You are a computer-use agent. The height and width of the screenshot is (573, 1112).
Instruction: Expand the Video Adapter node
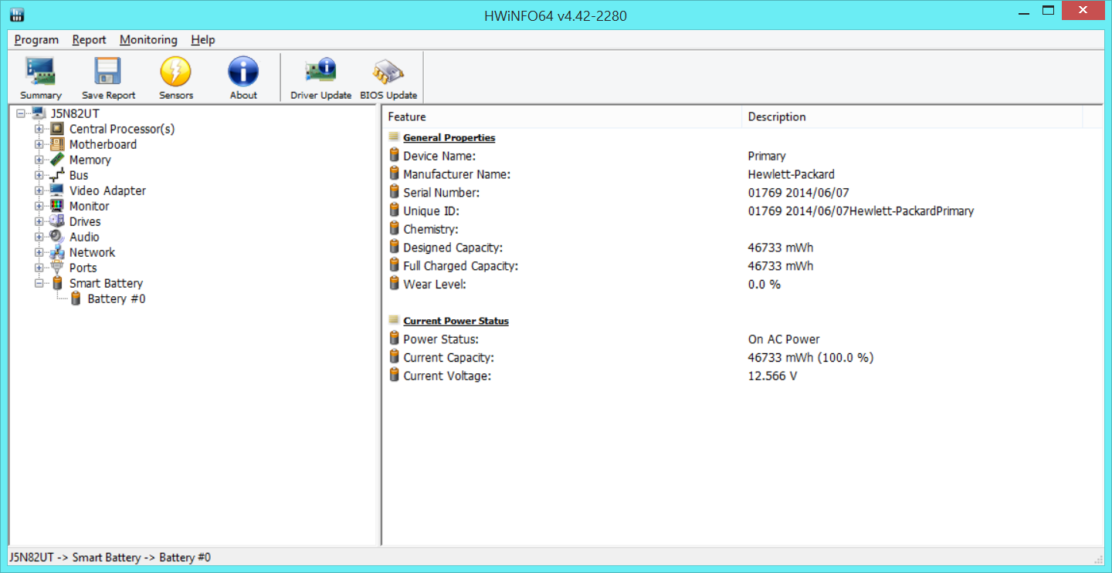coord(39,190)
